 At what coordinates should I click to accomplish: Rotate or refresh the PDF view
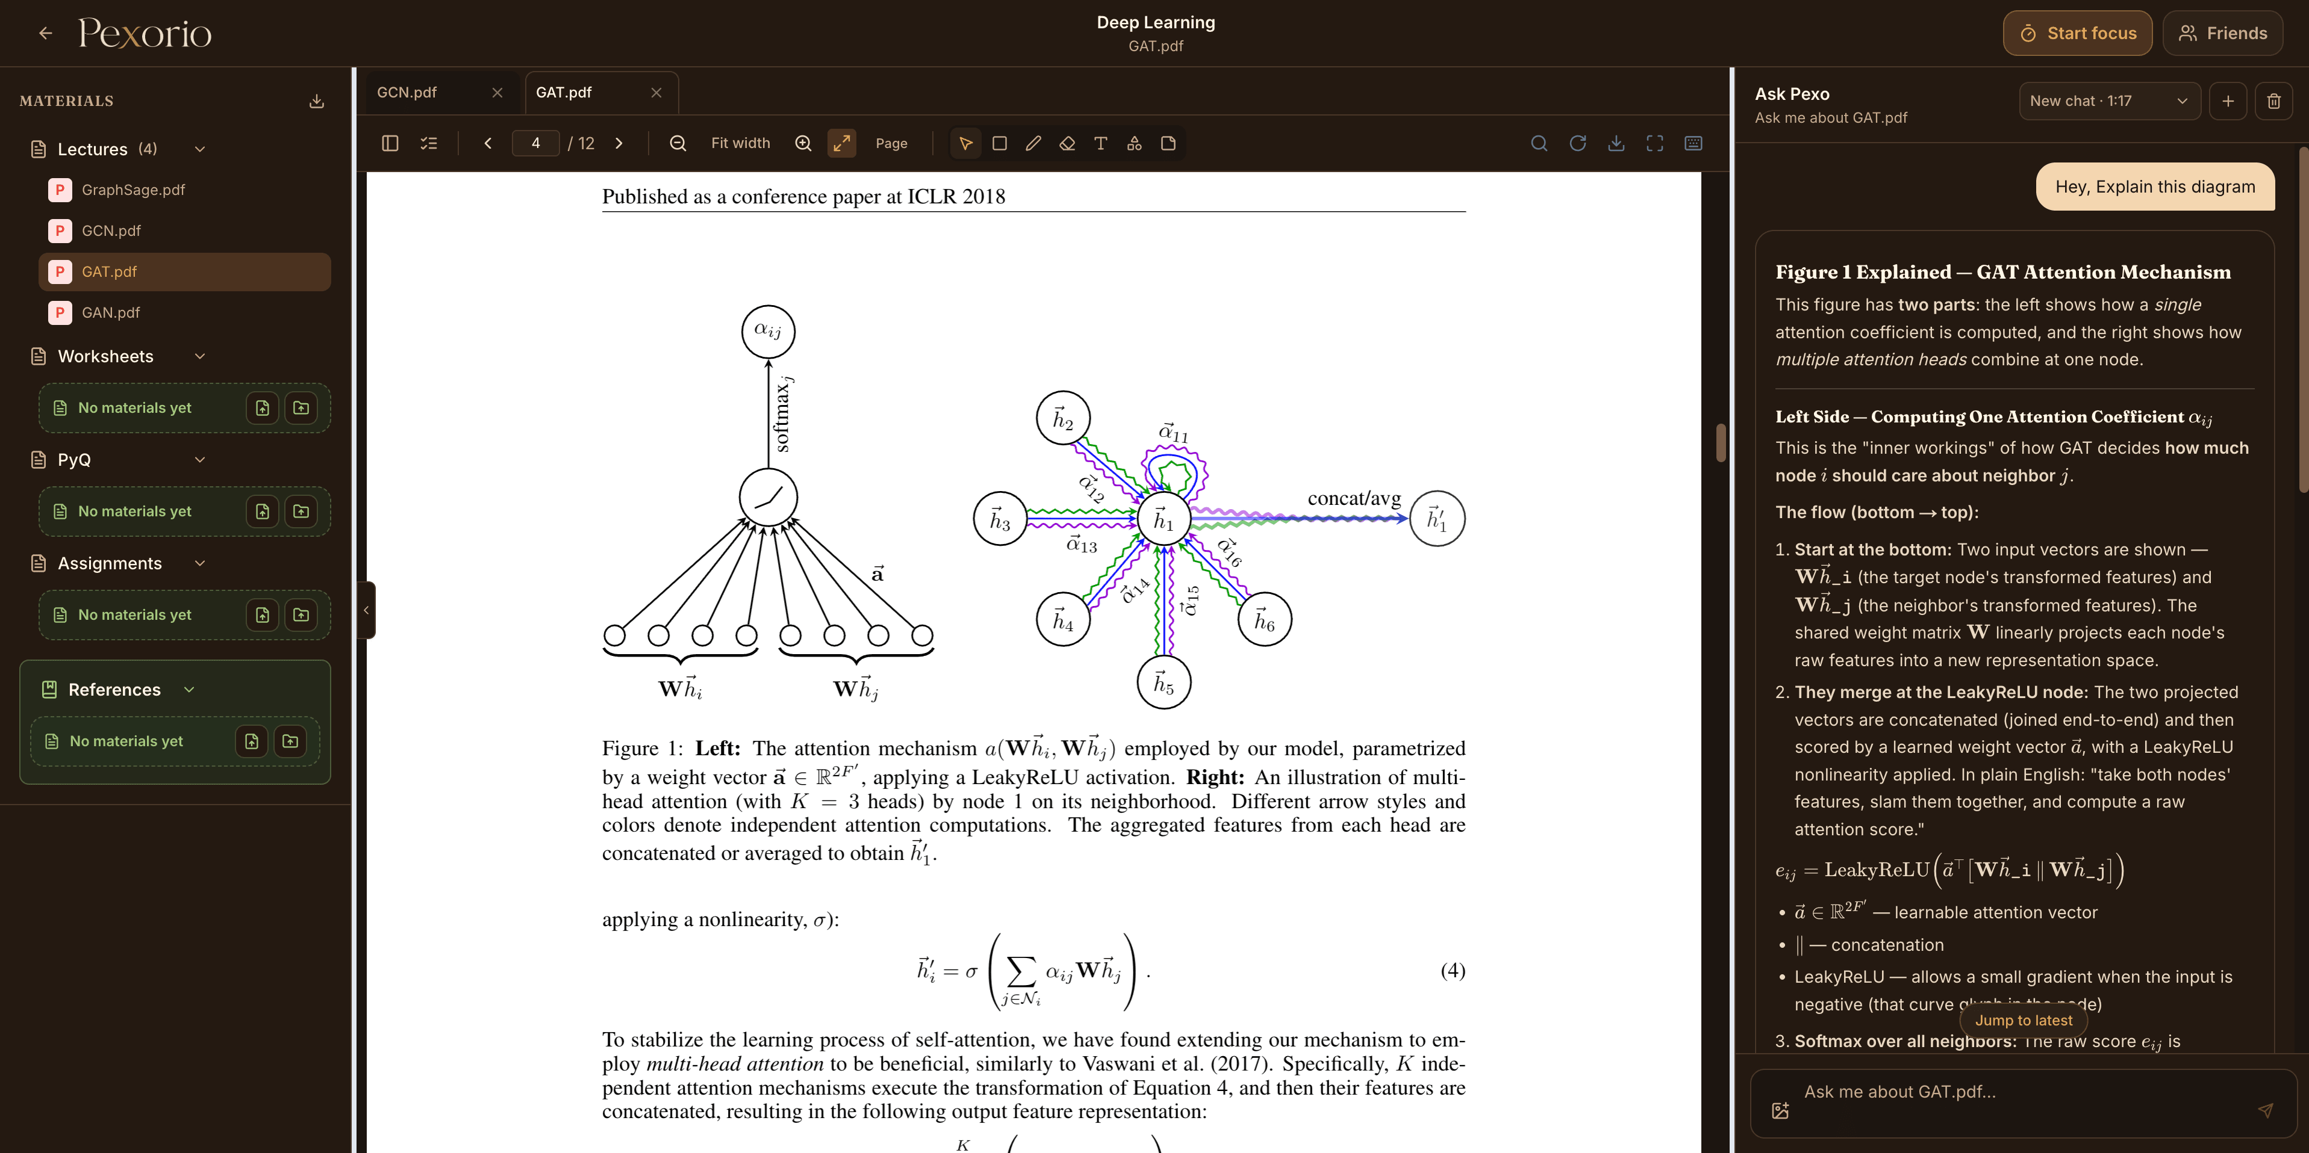point(1578,143)
